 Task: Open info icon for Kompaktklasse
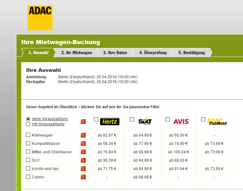(x=83, y=144)
